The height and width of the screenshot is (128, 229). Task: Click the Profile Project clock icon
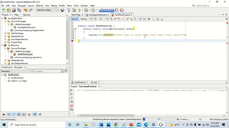pos(93,10)
